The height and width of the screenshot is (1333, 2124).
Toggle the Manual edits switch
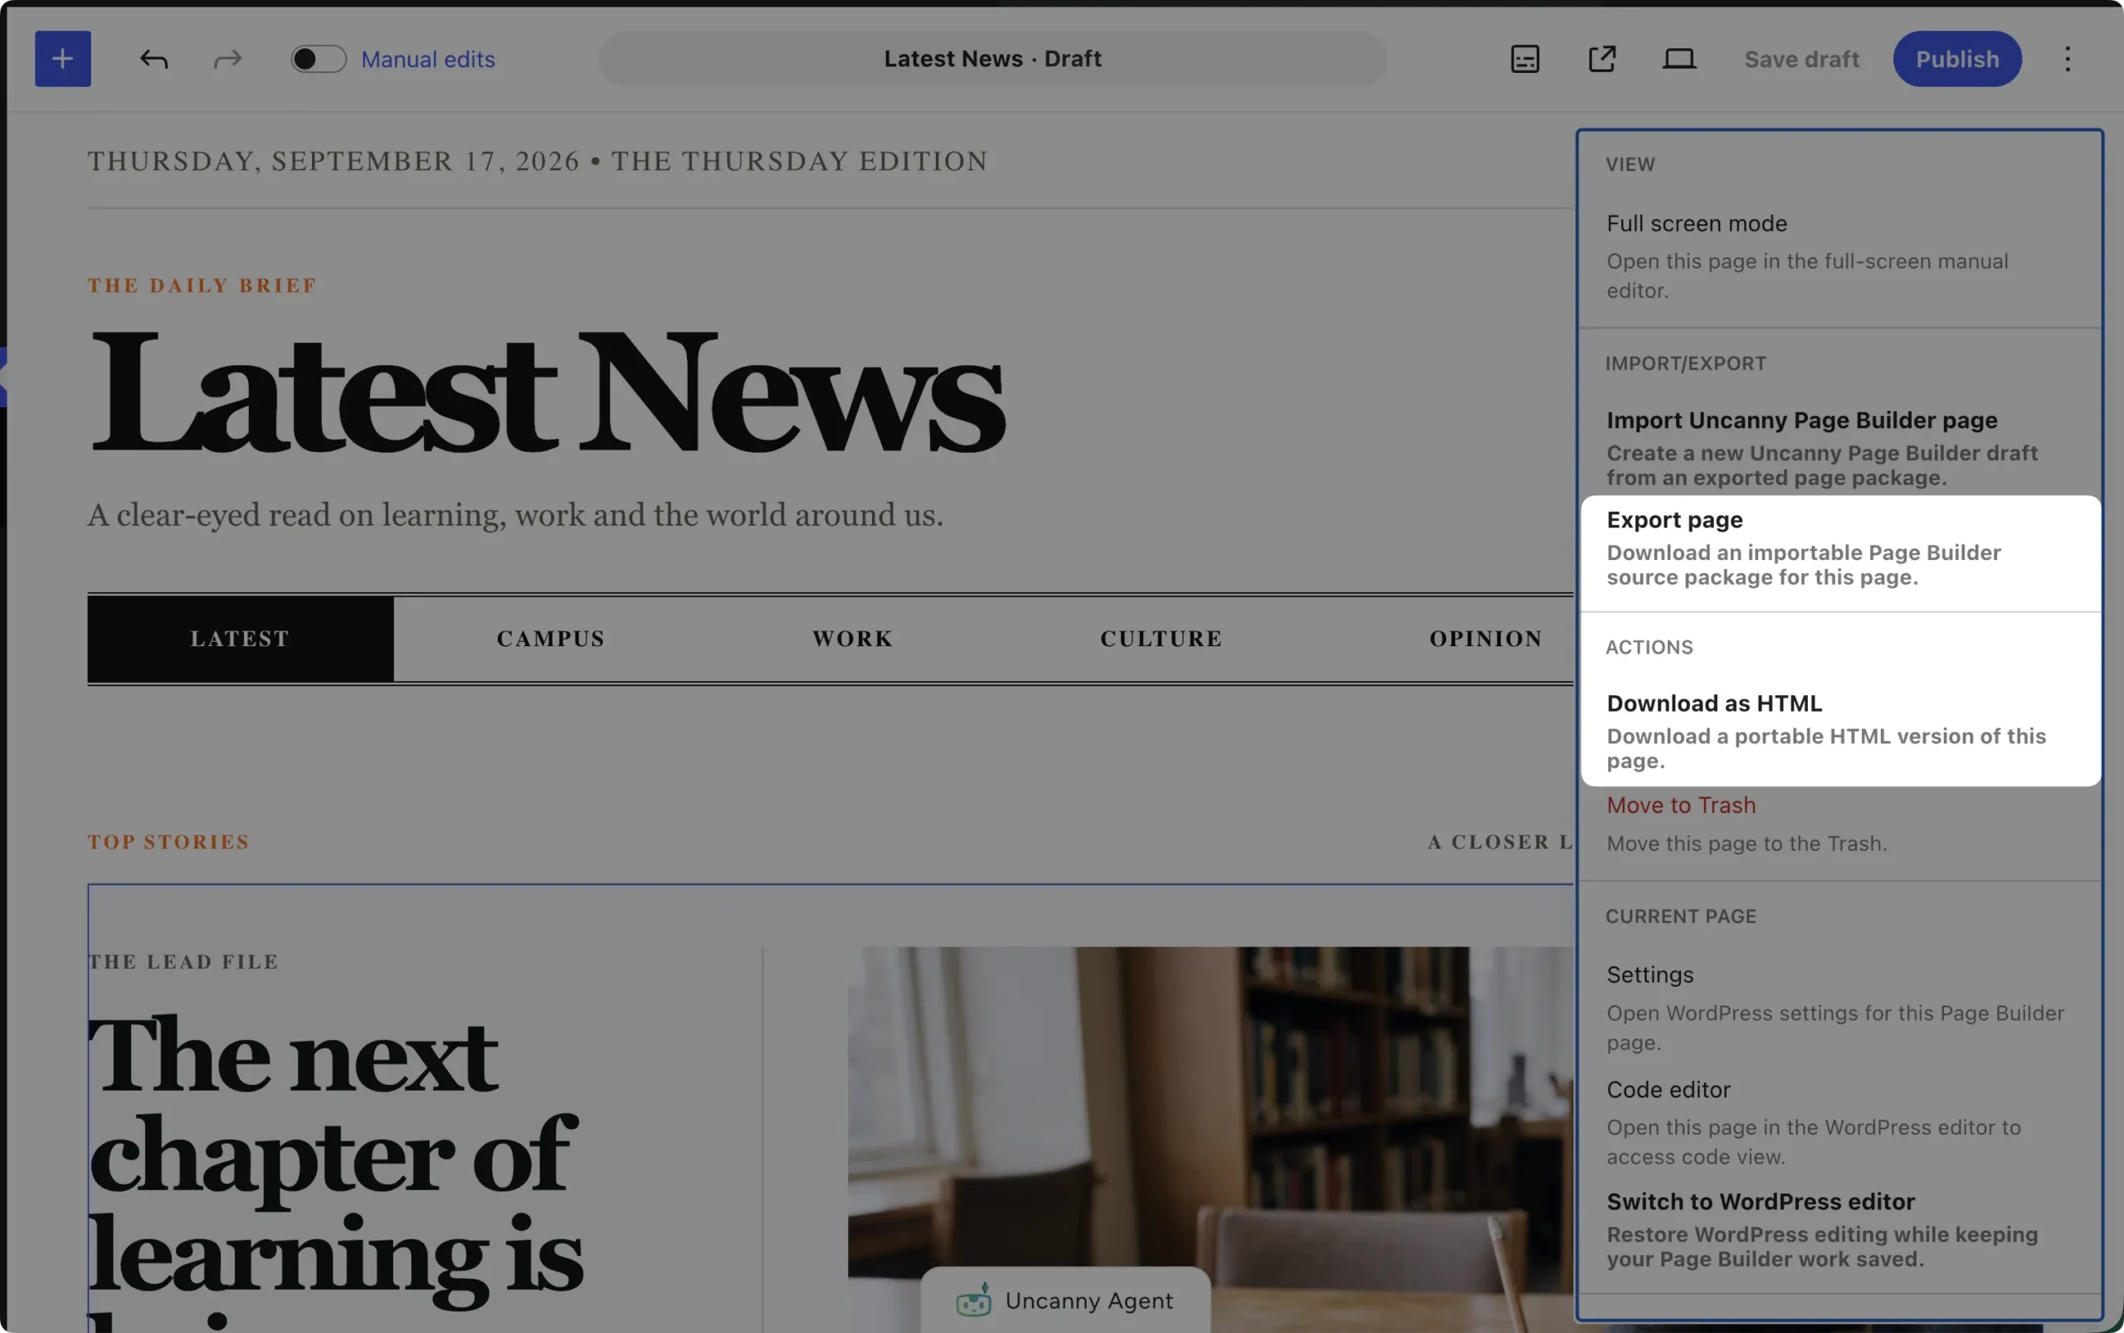pos(319,59)
